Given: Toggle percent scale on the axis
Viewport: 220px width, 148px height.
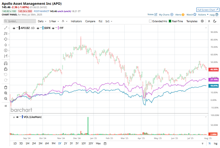Looking at the screenshot, I should (210, 144).
